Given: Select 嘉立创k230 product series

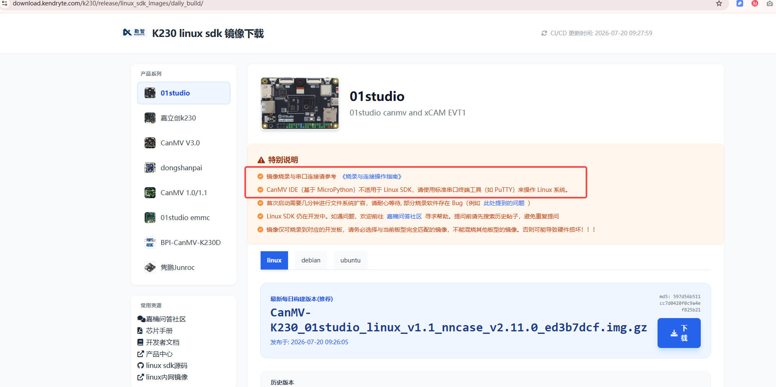Looking at the screenshot, I should click(184, 118).
